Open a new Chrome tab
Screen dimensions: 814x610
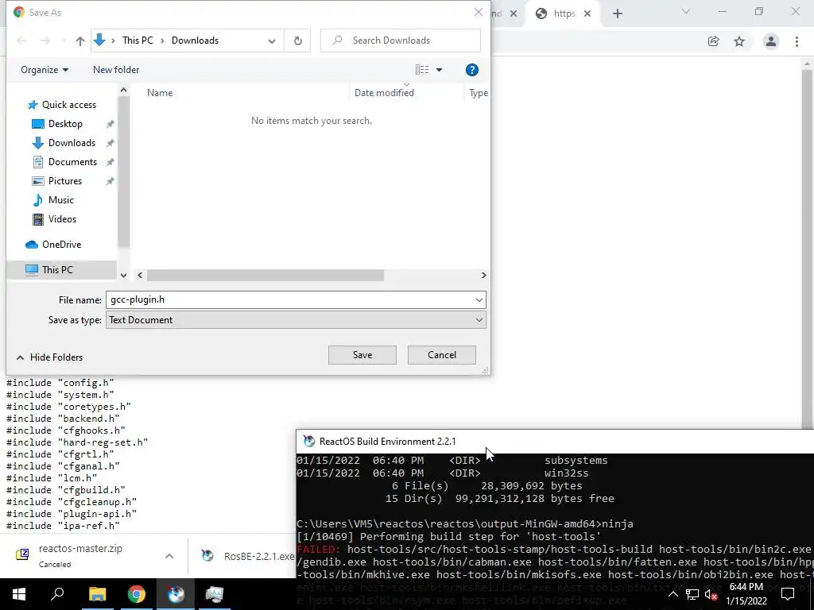coord(617,14)
